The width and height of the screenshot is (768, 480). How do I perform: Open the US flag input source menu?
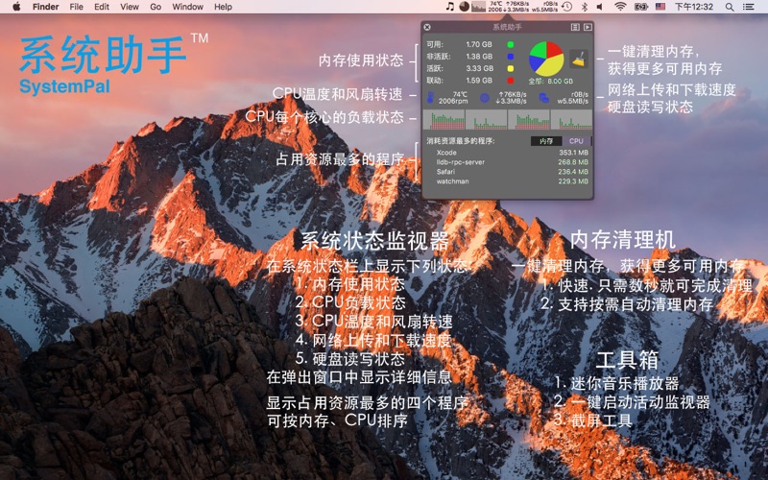pyautogui.click(x=660, y=7)
